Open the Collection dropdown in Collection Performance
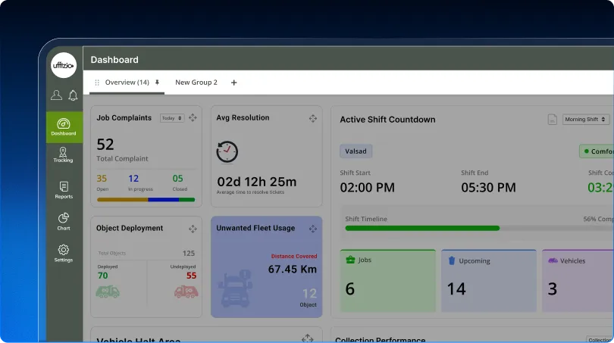 point(600,339)
